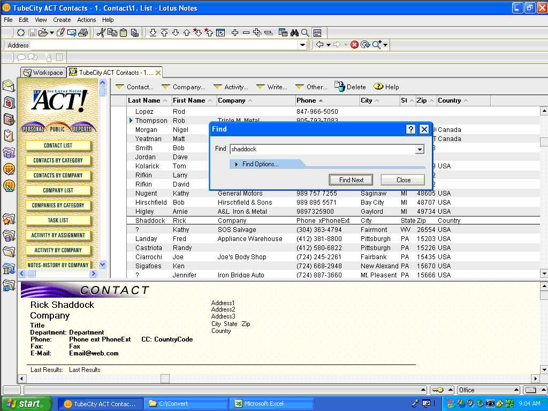Click the red Stop icon
The image size is (548, 411).
[354, 45]
